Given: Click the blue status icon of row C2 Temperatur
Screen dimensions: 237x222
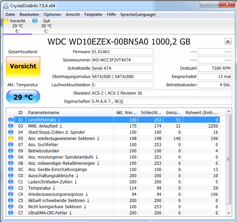Looking at the screenshot, I should (x=11, y=188).
